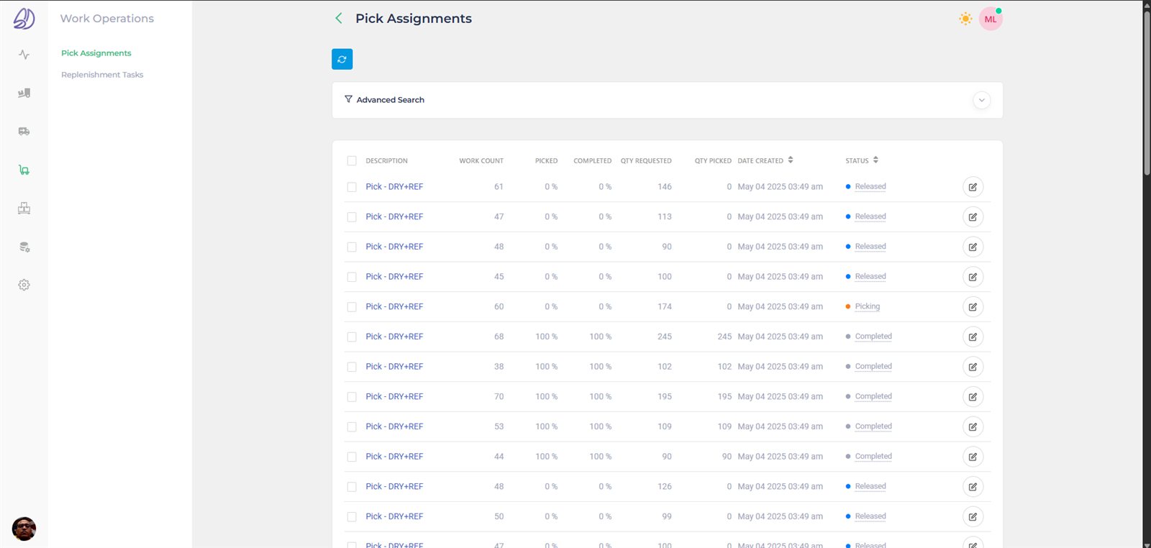
Task: Click the Description column header
Action: click(x=386, y=161)
